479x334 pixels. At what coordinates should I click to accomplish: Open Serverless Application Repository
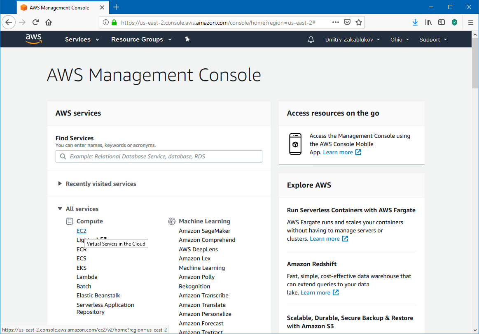tap(105, 308)
